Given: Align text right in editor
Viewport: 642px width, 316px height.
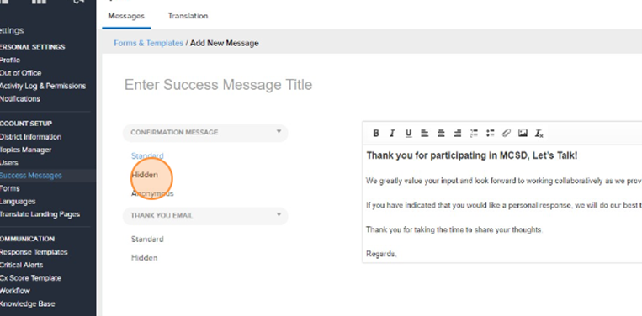Looking at the screenshot, I should pos(458,133).
